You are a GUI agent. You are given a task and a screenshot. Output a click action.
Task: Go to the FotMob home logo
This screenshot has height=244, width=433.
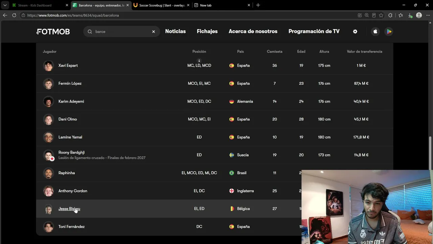[53, 32]
